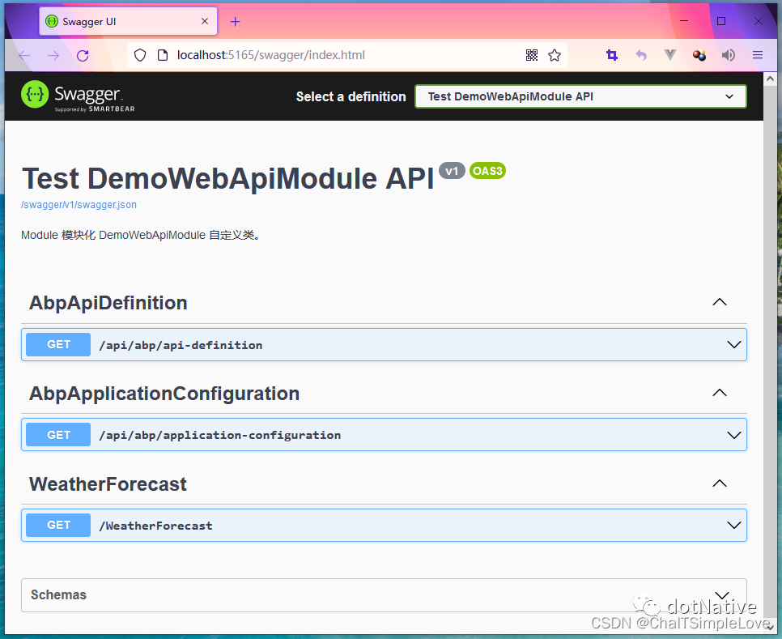Open the browser hamburger menu
782x639 pixels.
[x=757, y=55]
